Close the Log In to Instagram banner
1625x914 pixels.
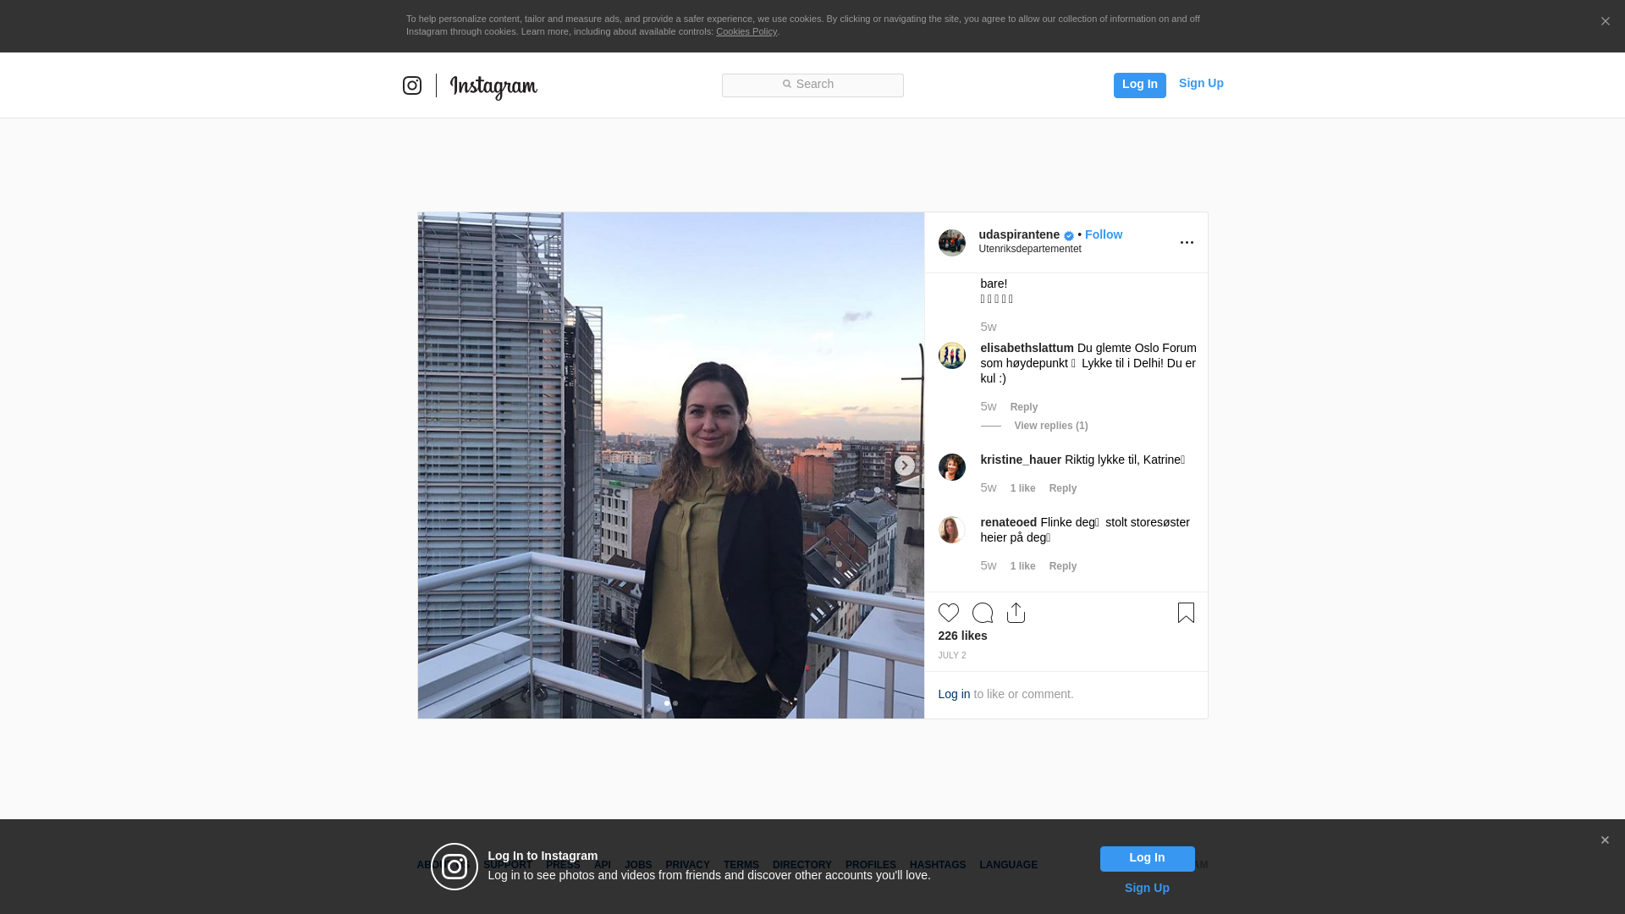point(1605,840)
